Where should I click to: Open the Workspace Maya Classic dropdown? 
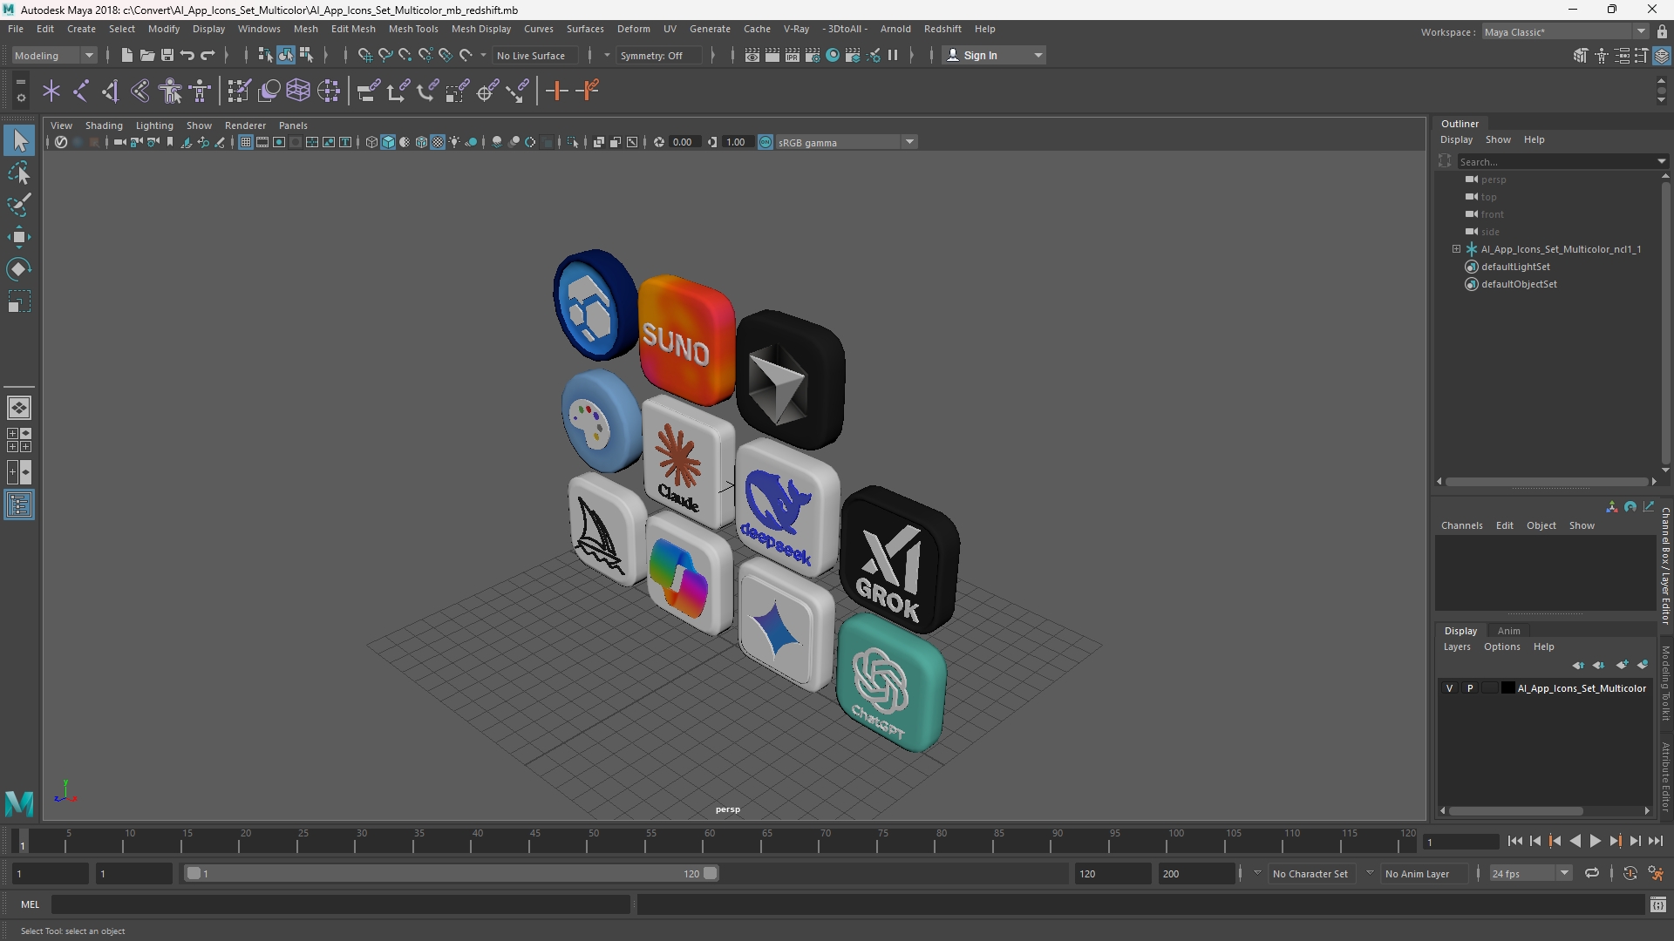1565,32
